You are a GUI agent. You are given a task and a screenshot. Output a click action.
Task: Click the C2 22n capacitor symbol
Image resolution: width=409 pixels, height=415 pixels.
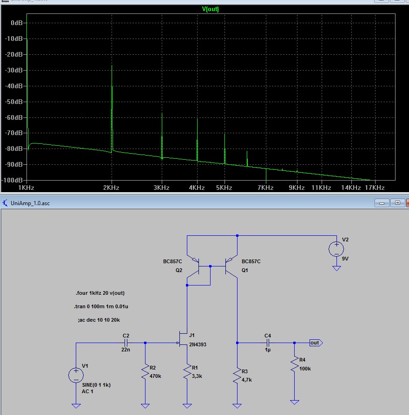(126, 343)
